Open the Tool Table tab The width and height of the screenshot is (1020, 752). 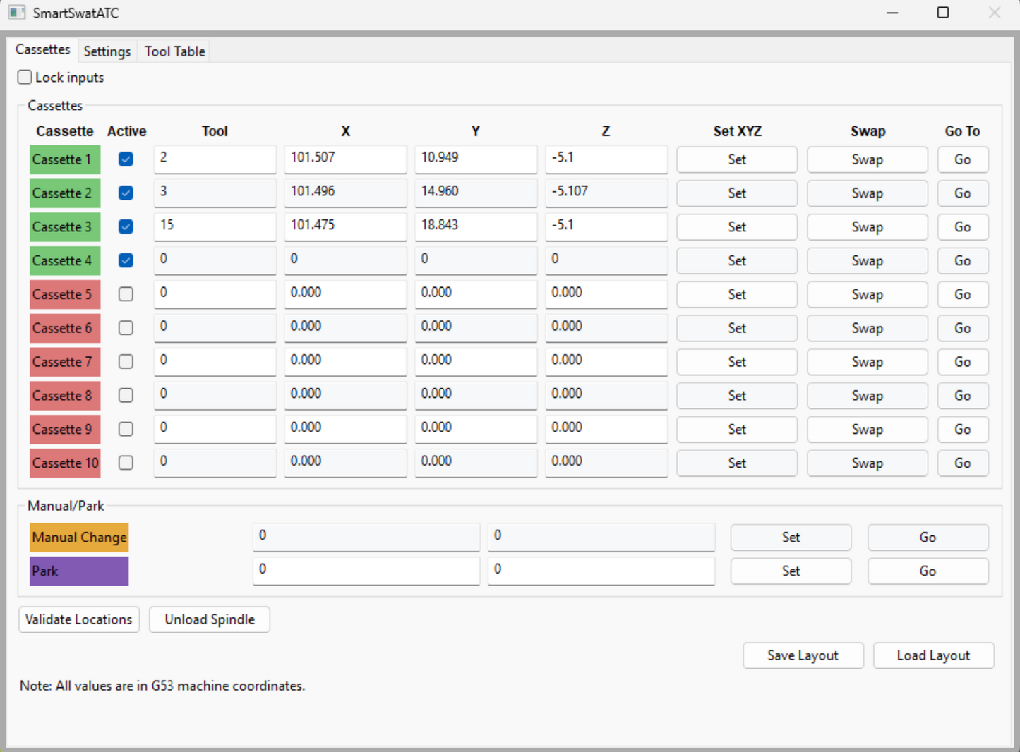[x=174, y=51]
